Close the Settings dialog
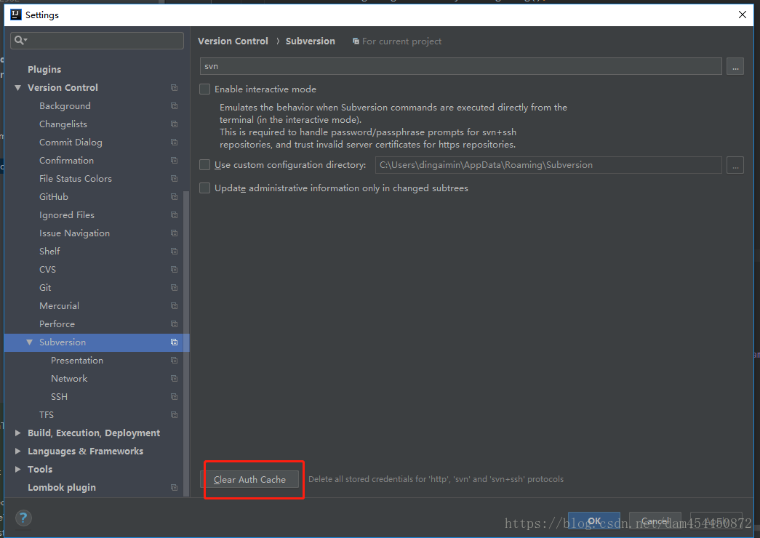Screen dimensions: 760x538 point(742,15)
